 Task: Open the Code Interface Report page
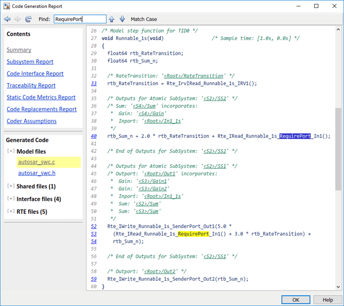[x=35, y=74]
